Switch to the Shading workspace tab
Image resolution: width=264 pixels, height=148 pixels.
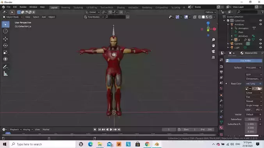click(121, 7)
